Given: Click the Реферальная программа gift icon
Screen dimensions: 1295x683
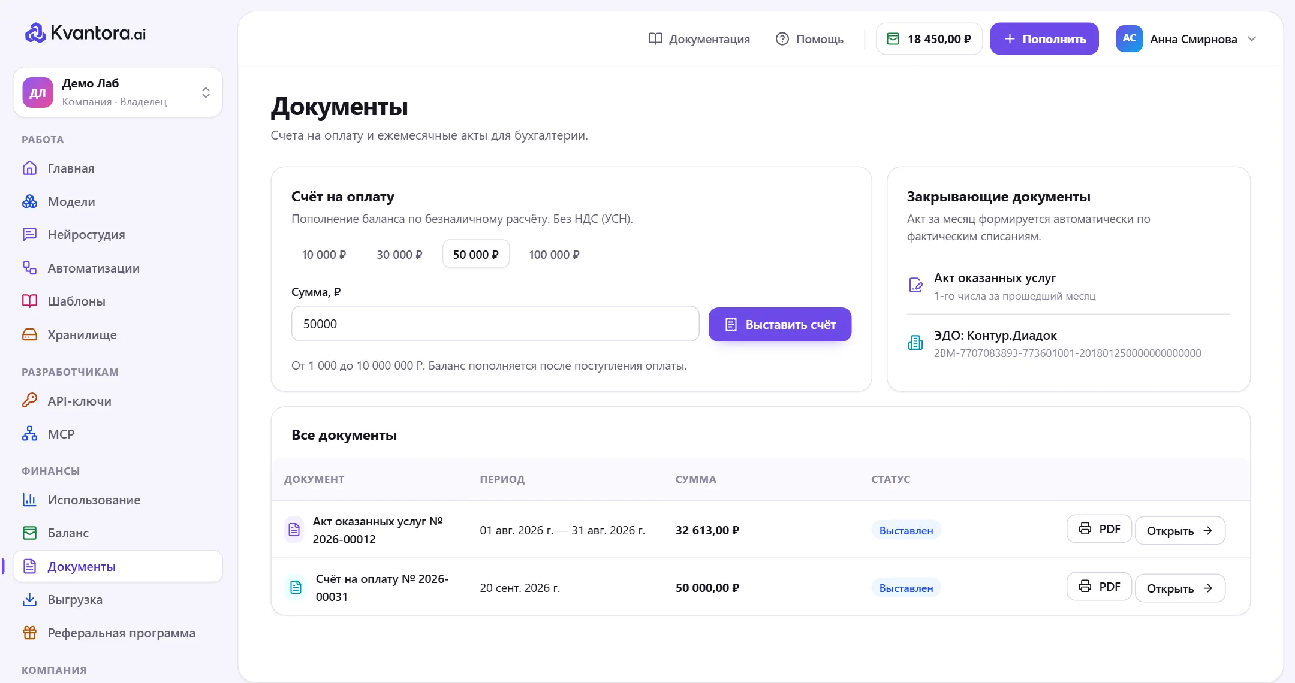Looking at the screenshot, I should point(29,633).
